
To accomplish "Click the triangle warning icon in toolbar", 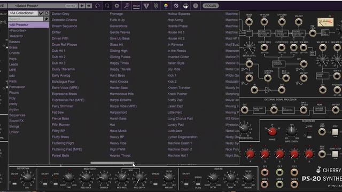I will [146, 6].
